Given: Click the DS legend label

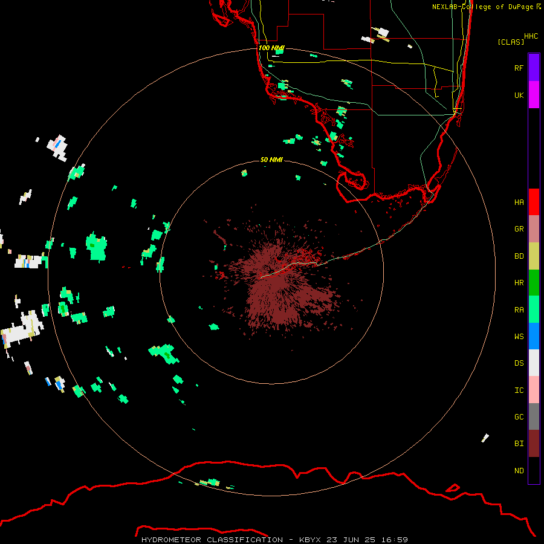Looking at the screenshot, I should click(519, 363).
